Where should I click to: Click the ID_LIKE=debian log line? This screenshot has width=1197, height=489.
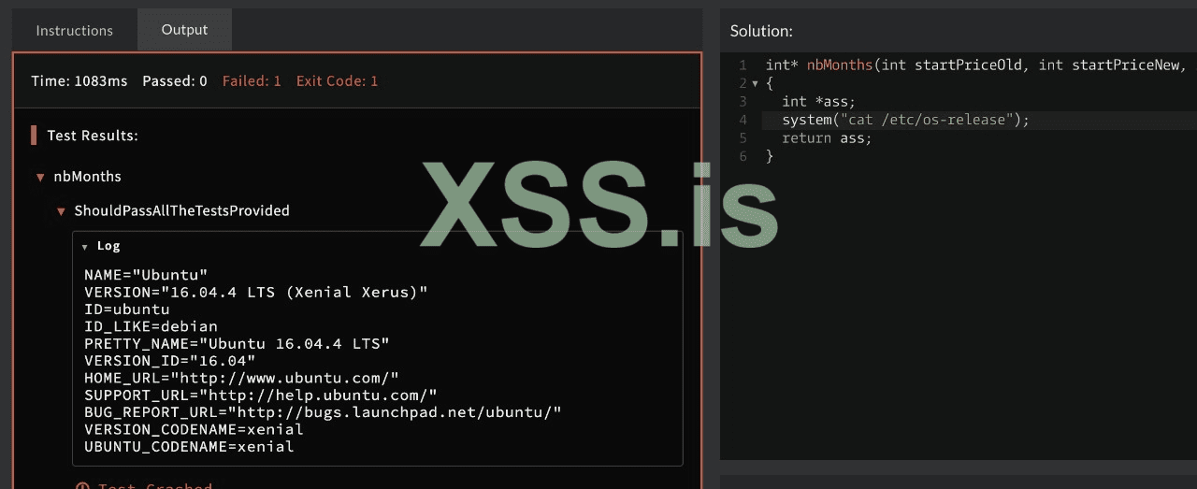[x=151, y=326]
